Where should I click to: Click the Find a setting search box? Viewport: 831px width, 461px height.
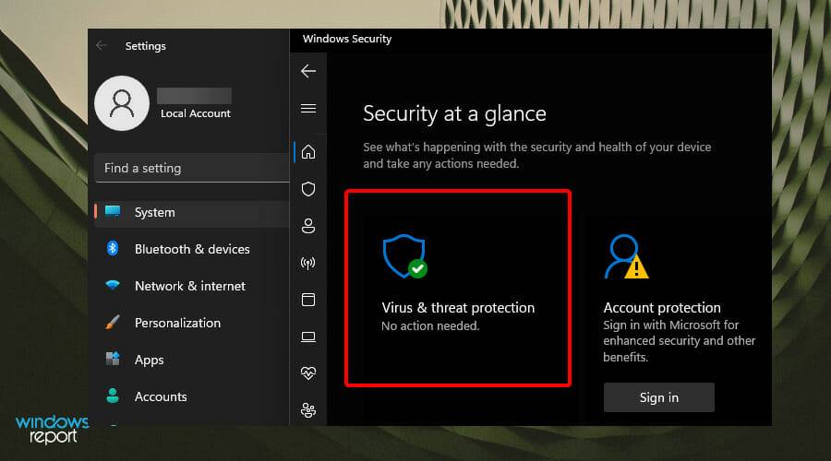click(x=192, y=169)
